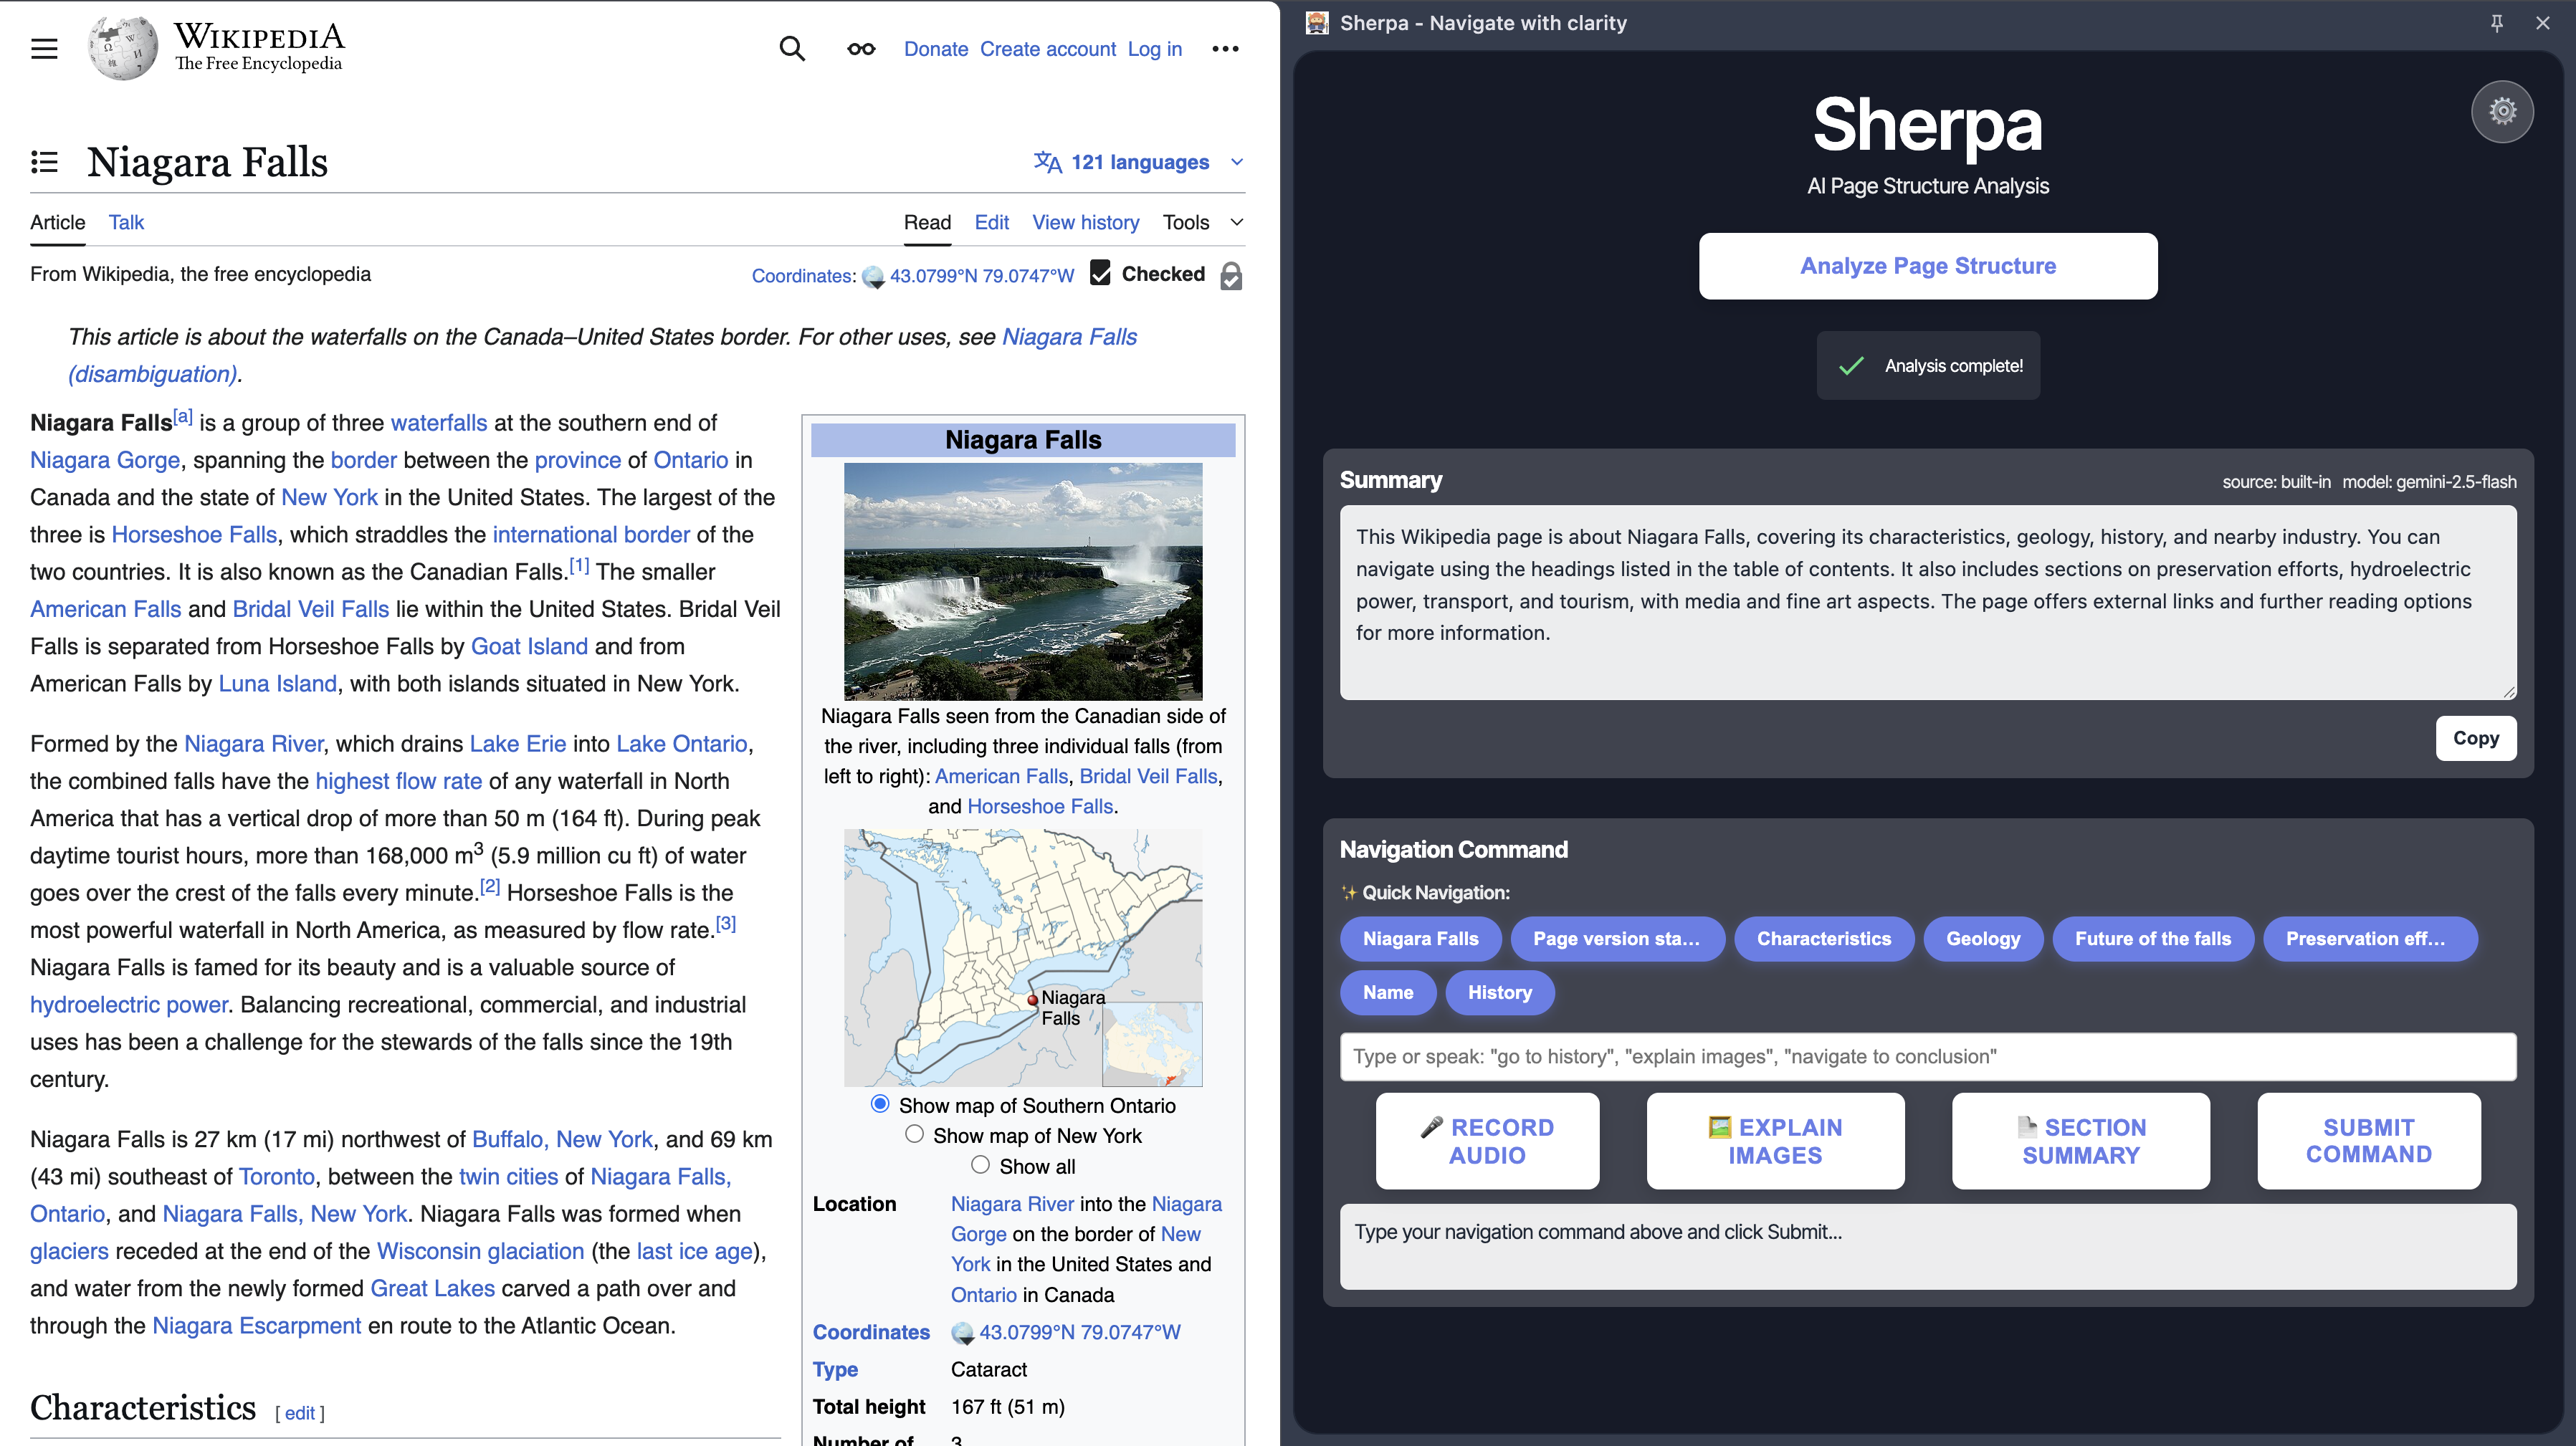Select the Show all map radio
Viewport: 2576px width, 1446px height.
980,1165
